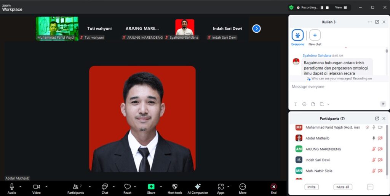Start a New chat
Image resolution: width=390 pixels, height=196 pixels.
[x=315, y=38]
